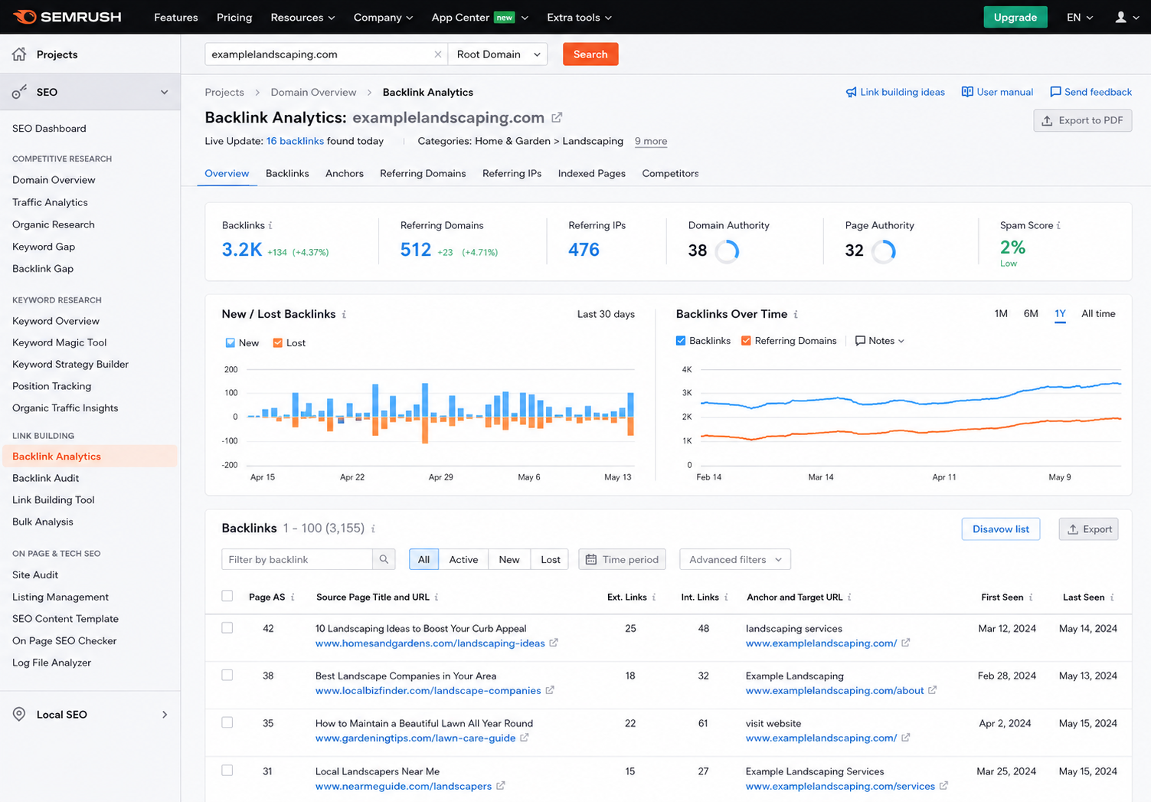Switch to the Backlinks tab
This screenshot has width=1151, height=802.
287,173
